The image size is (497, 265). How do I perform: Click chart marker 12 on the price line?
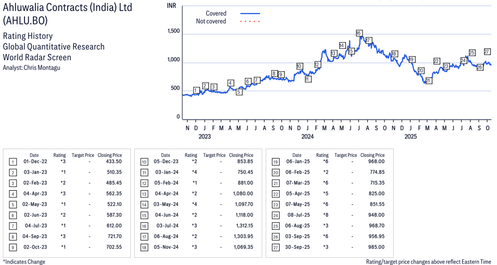pos(317,64)
